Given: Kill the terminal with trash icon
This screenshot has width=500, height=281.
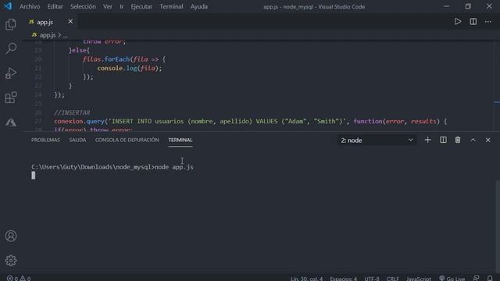Looking at the screenshot, I should pos(458,140).
